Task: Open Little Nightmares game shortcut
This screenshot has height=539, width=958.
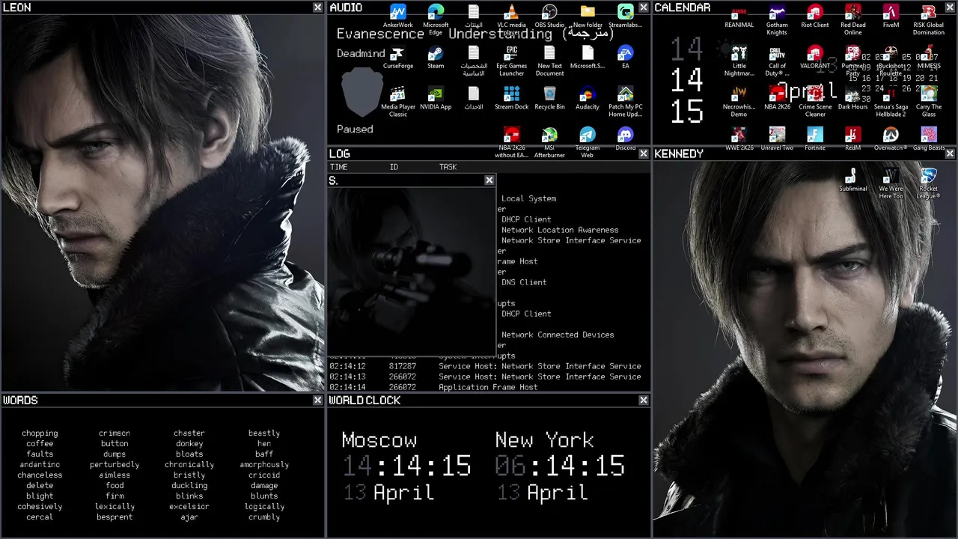Action: click(739, 61)
